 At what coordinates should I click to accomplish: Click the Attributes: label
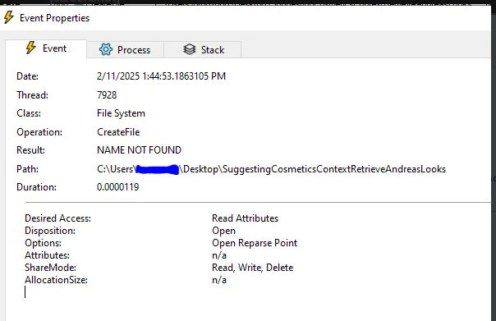(47, 255)
